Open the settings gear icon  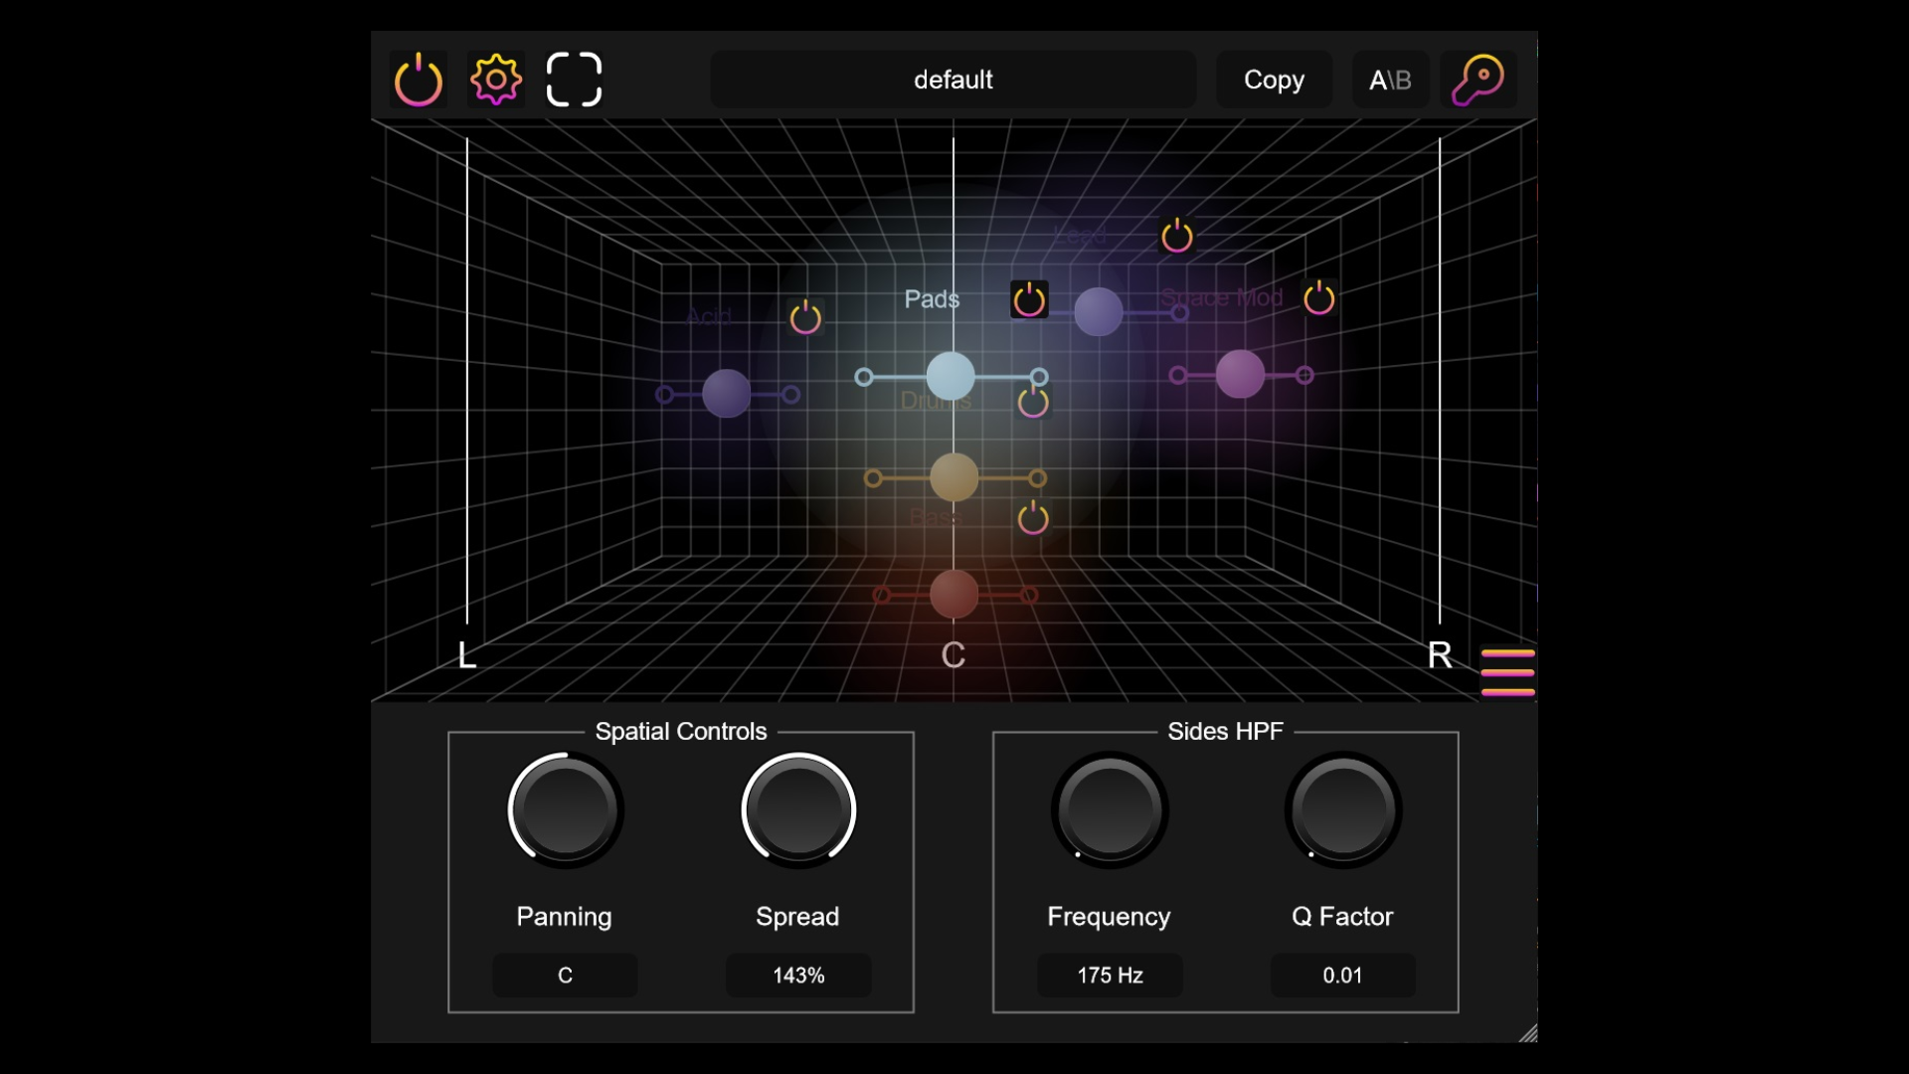point(495,80)
